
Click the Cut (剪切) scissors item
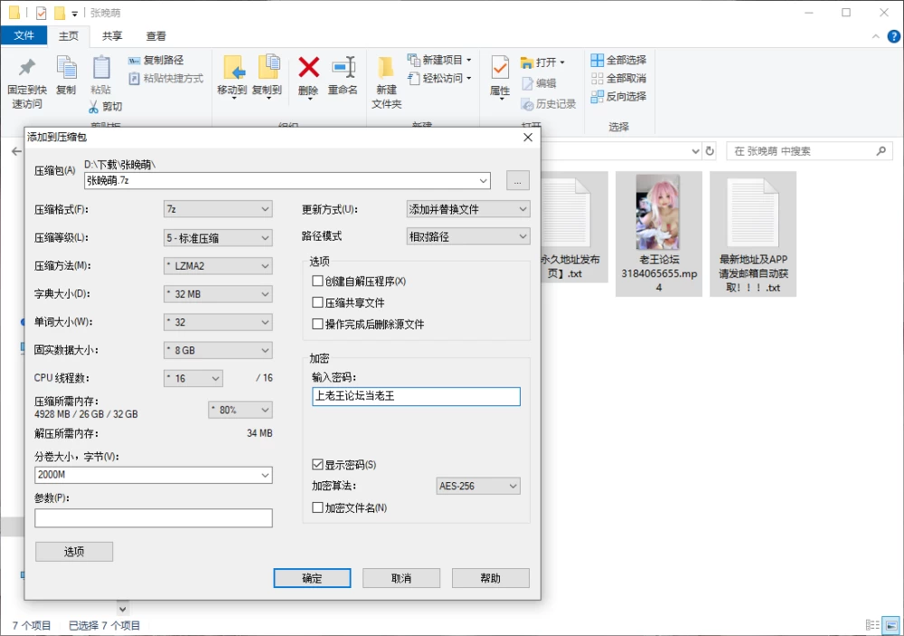[x=106, y=106]
